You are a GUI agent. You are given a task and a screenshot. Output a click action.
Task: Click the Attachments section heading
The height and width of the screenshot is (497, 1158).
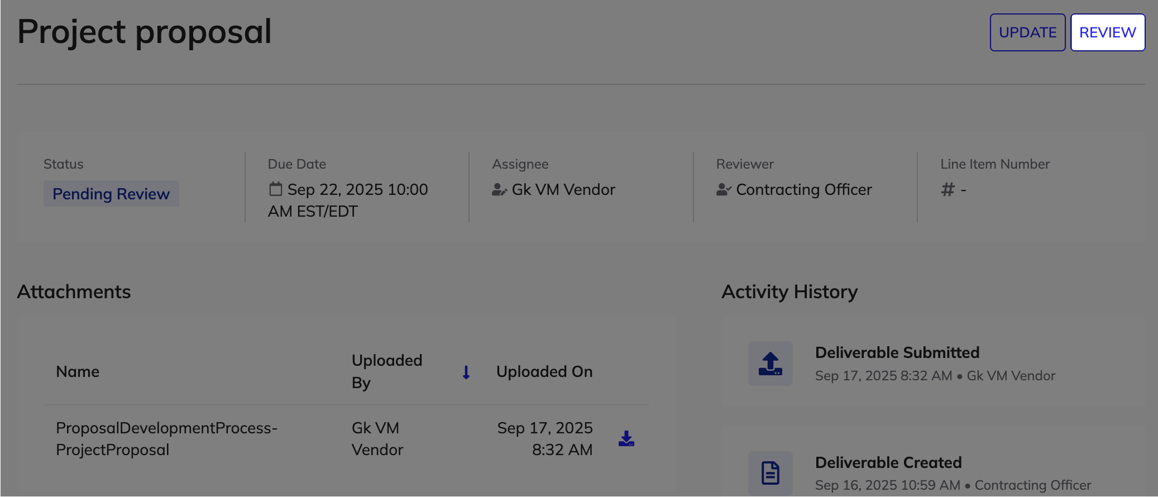point(74,292)
